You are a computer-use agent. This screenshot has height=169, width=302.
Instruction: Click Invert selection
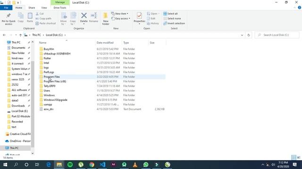coord(174,23)
